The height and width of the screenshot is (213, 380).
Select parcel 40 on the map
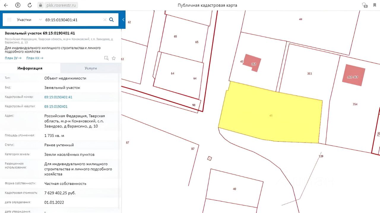tap(234, 189)
